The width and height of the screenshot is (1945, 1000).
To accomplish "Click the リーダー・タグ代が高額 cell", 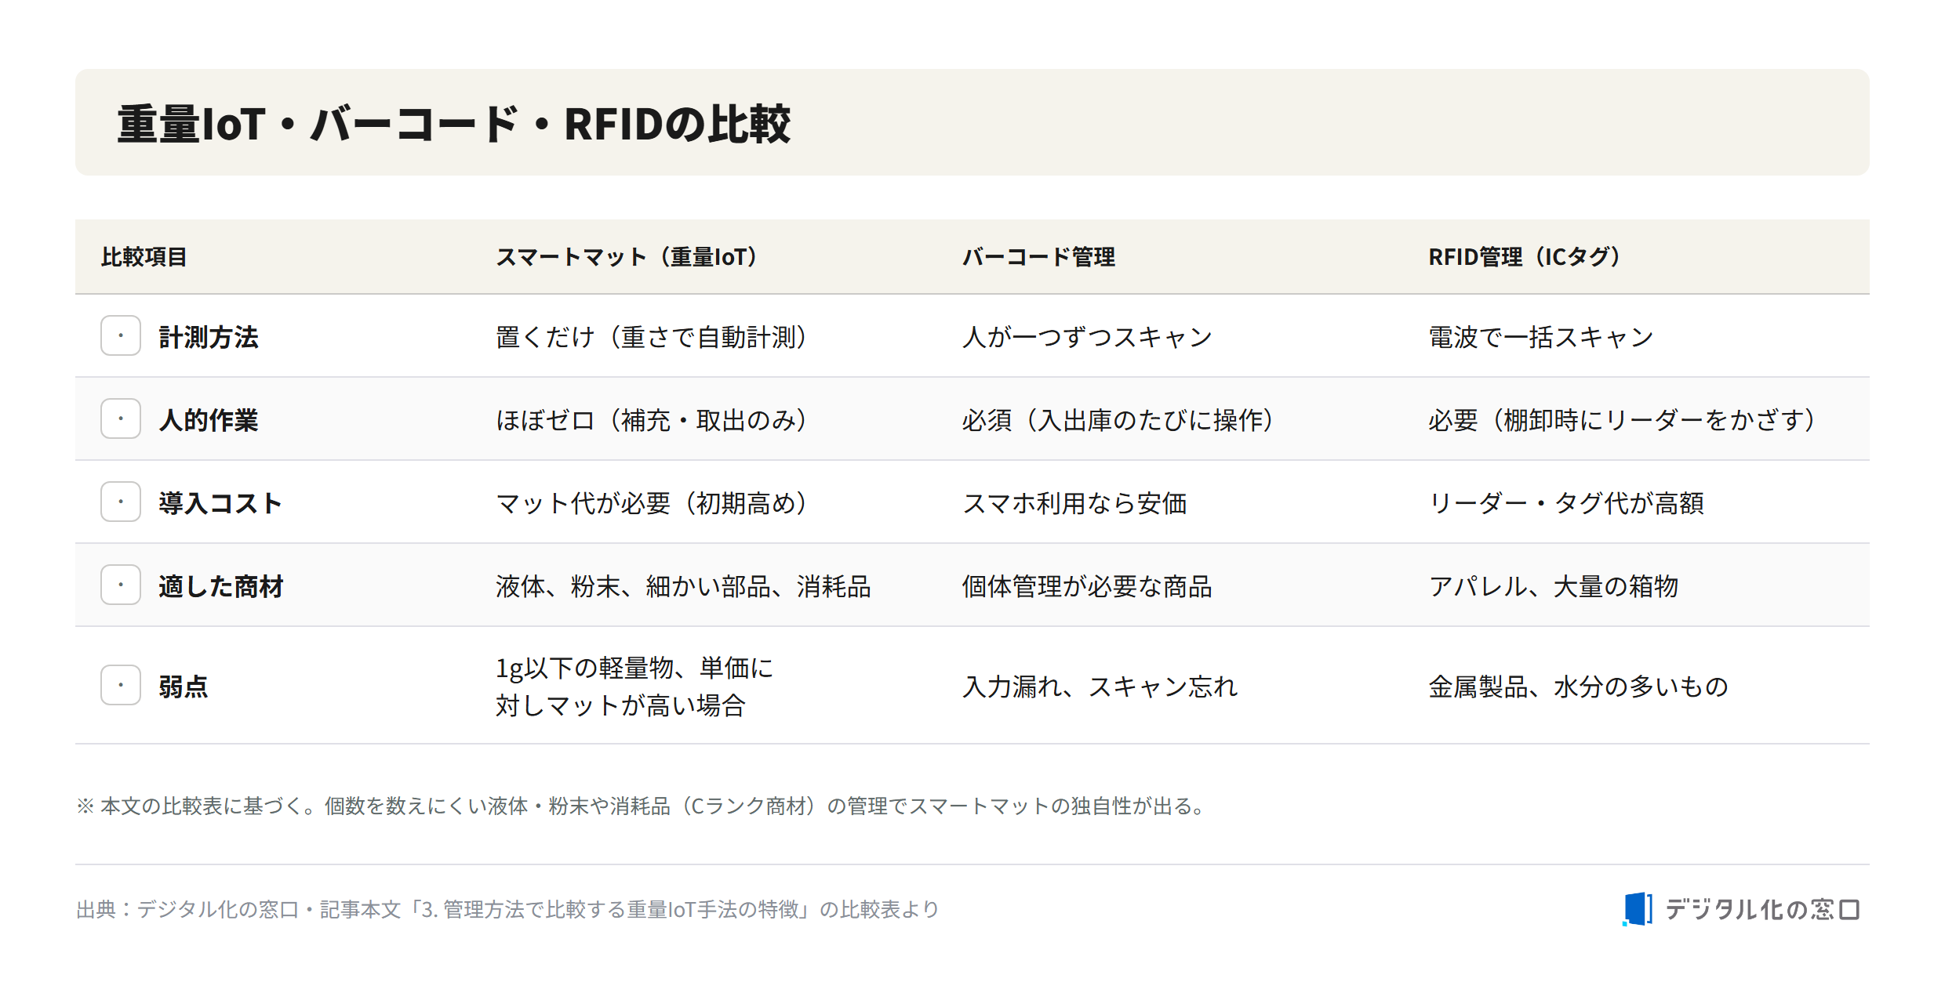I will pyautogui.click(x=1566, y=503).
